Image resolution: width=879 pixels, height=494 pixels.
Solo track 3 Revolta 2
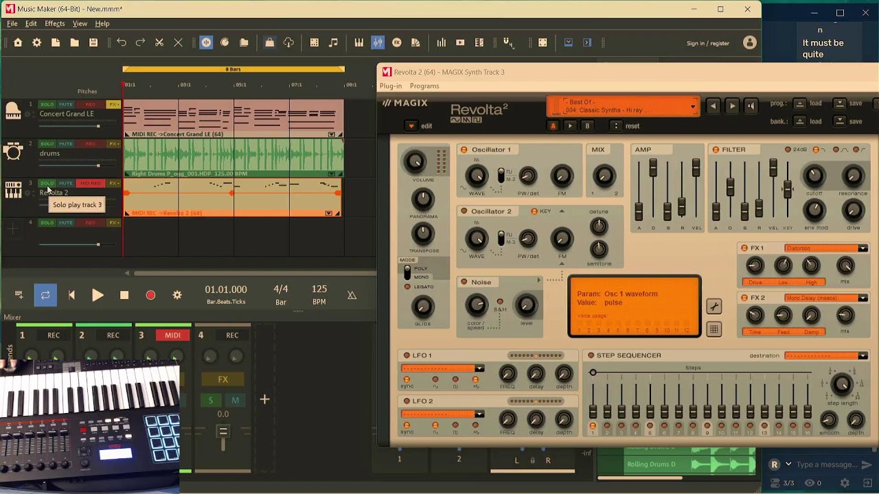(x=47, y=183)
